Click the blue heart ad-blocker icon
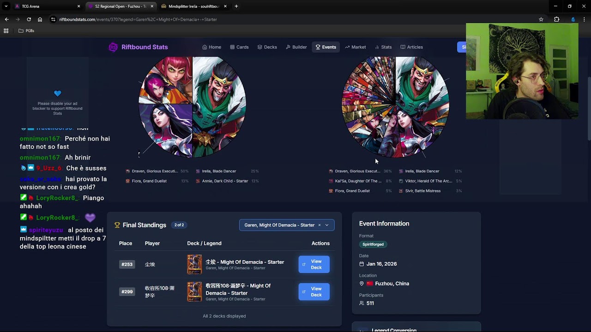591x332 pixels. [x=57, y=94]
